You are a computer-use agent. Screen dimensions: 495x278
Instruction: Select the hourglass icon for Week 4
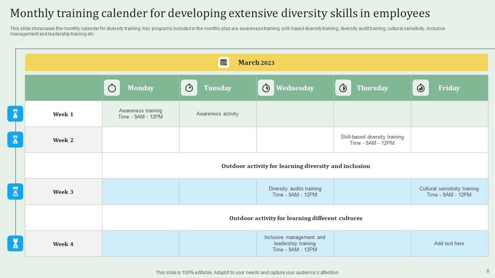click(x=15, y=244)
